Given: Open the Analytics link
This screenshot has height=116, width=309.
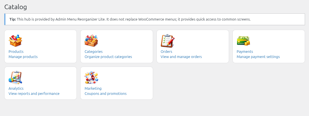Looking at the screenshot, I should click(16, 89).
